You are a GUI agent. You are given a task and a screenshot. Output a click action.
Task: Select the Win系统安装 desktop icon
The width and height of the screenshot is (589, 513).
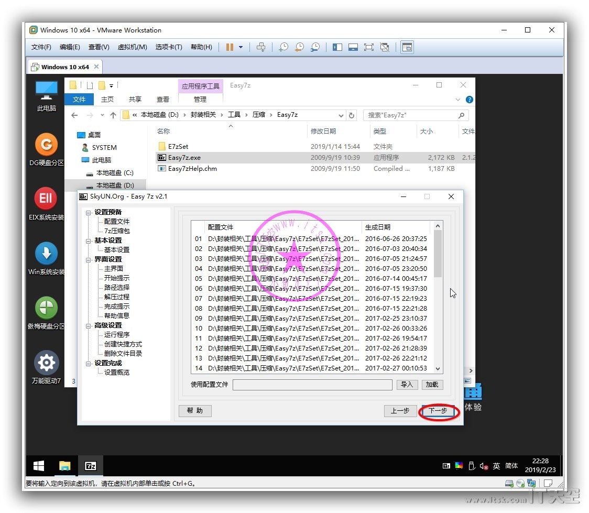46,258
